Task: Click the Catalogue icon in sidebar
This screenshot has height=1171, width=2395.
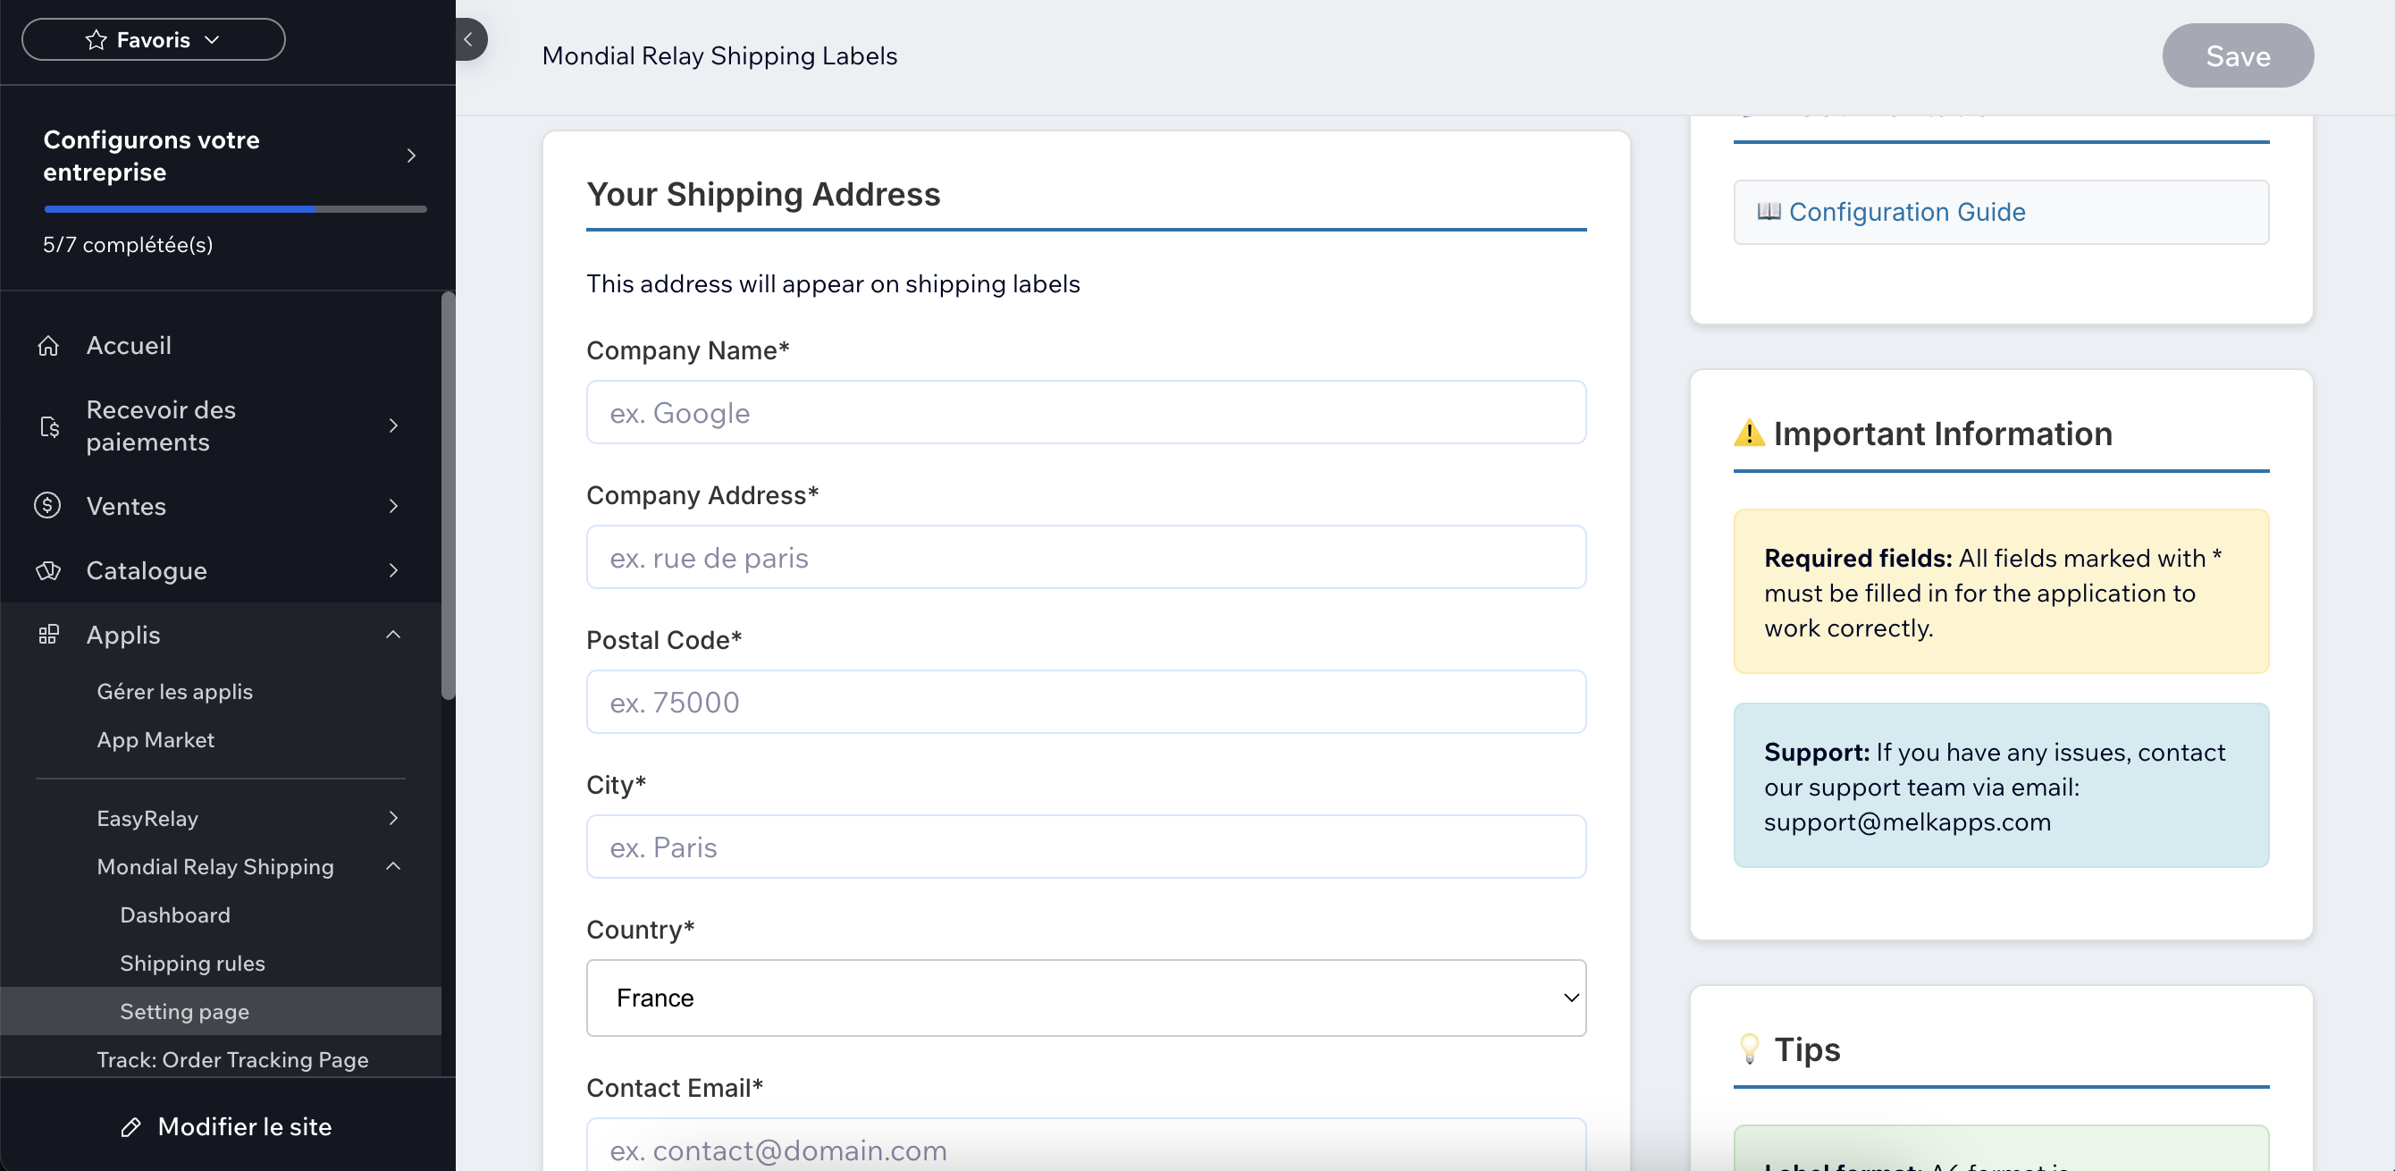Action: [x=48, y=570]
